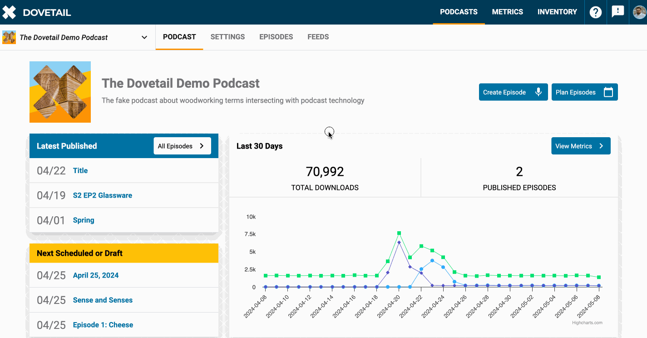Click the Plan Episodes button
This screenshot has width=647, height=338.
(x=585, y=92)
